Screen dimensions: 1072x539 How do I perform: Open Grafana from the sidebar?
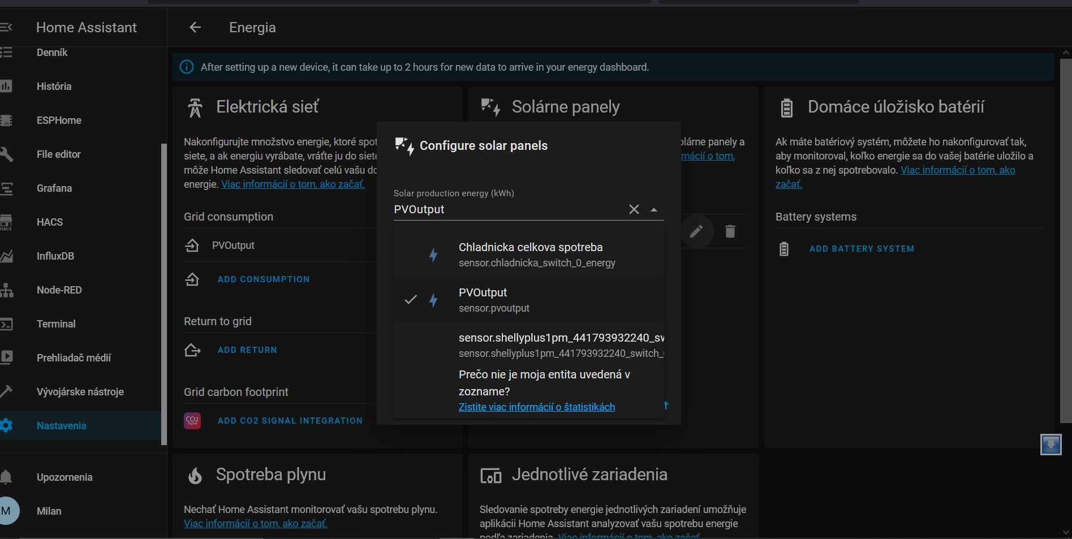[x=54, y=188]
